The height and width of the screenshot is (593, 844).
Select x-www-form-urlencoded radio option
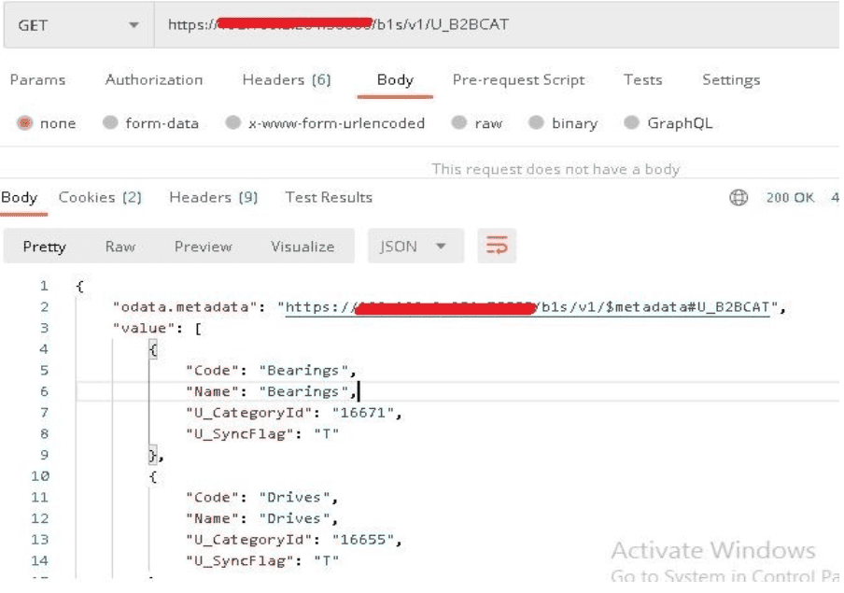[x=233, y=123]
